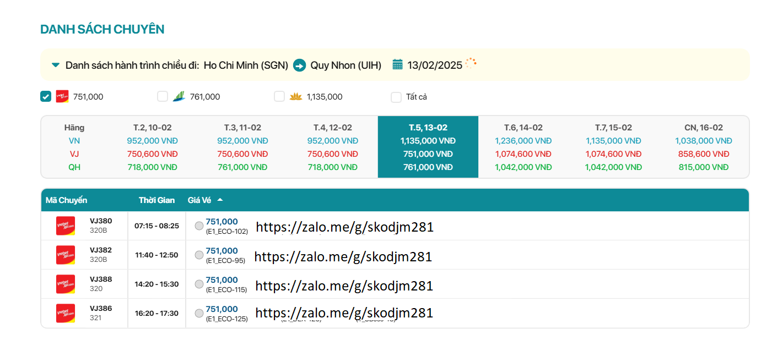772x340 pixels.
Task: Click the calendar icon beside 13/02/2025
Action: tap(397, 65)
